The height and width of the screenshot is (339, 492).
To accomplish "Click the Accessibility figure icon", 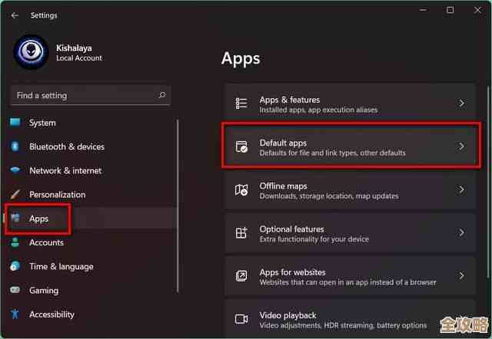I will (x=15, y=314).
